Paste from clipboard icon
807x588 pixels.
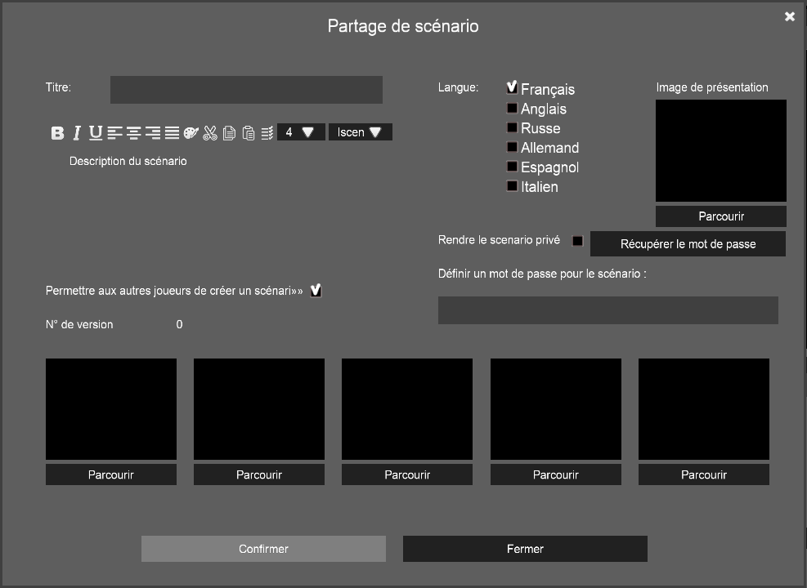click(248, 133)
